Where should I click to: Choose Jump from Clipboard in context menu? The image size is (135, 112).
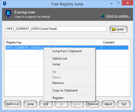coord(67,51)
